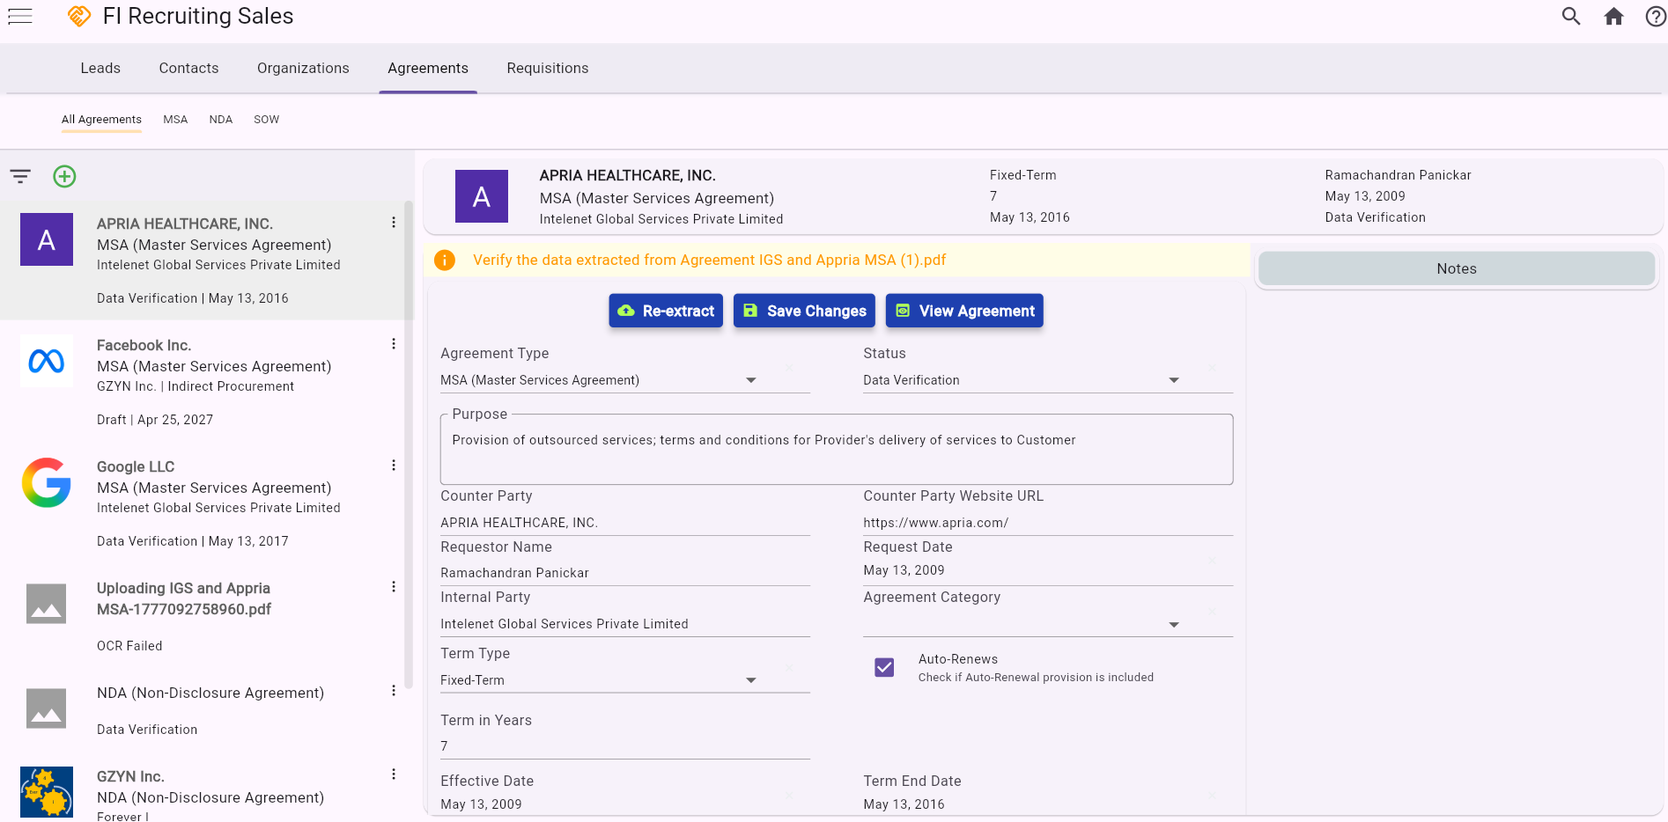
Task: Click the View Agreement button
Action: tap(964, 311)
